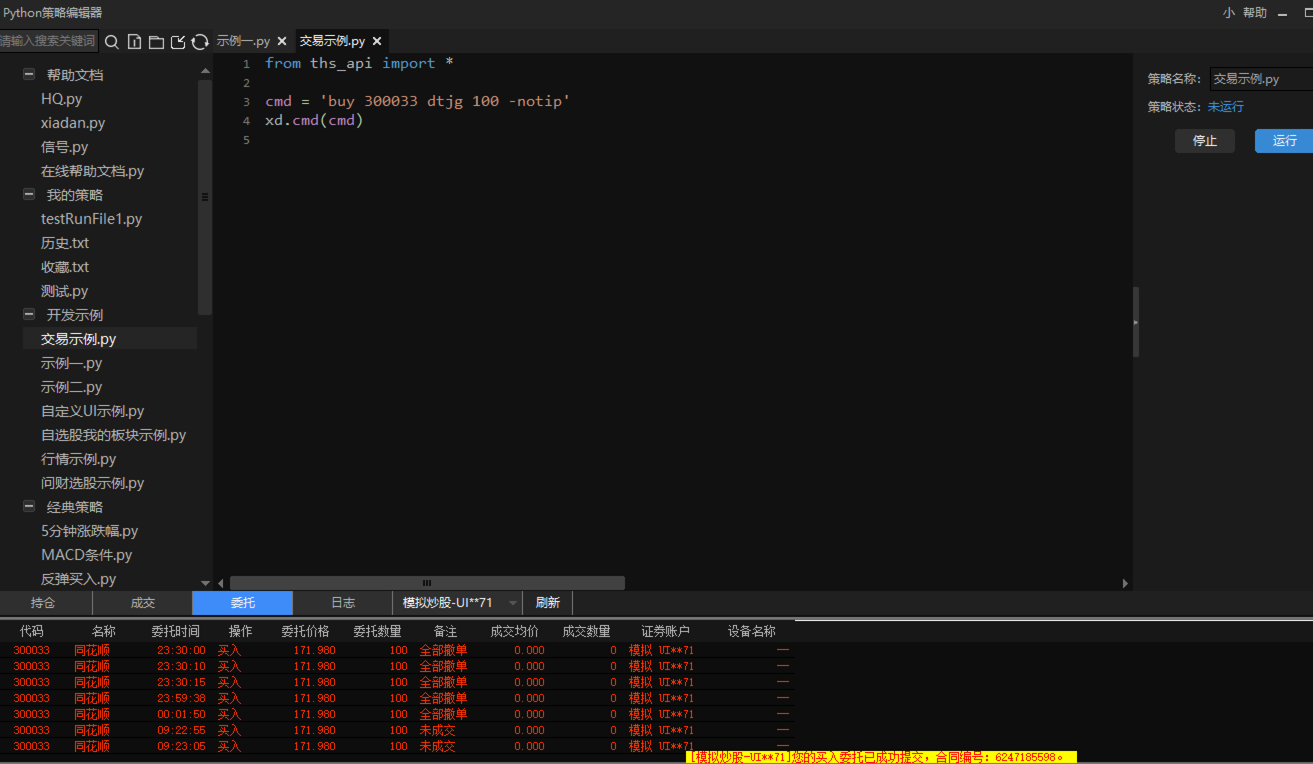Click the editor horizontal scrollbar thumb
Image resolution: width=1313 pixels, height=764 pixels.
[x=427, y=582]
